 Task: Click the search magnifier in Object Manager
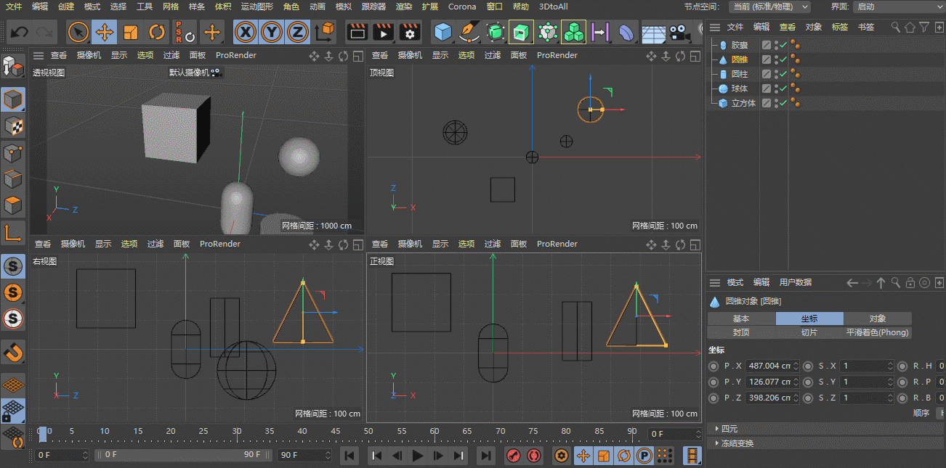pyautogui.click(x=896, y=27)
